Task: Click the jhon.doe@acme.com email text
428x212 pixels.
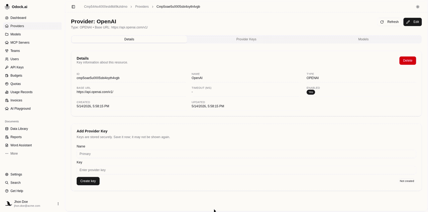Action: click(27, 206)
